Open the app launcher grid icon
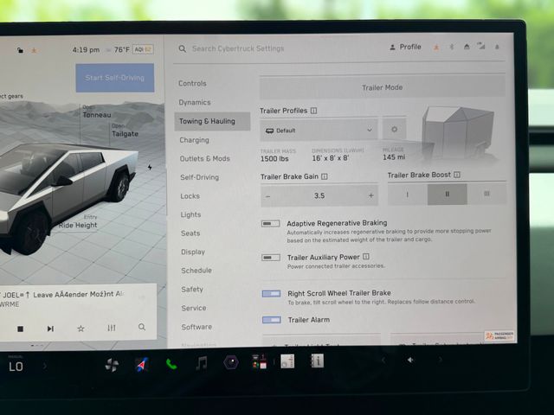This screenshot has width=554, height=415. click(260, 361)
